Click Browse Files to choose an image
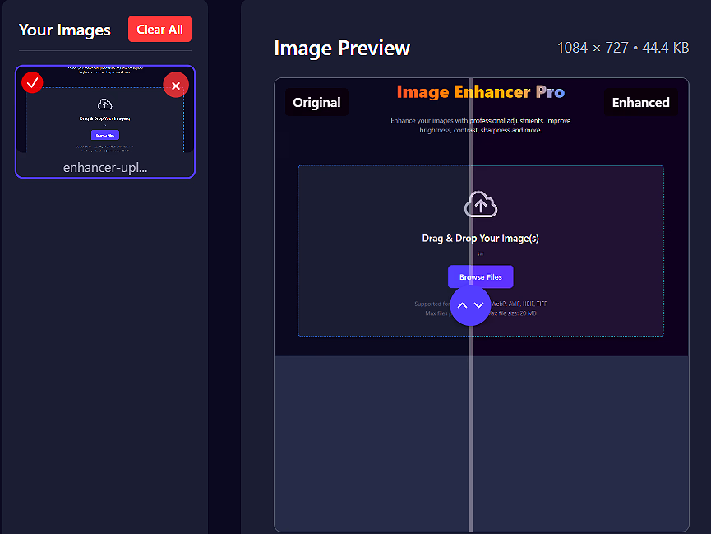The height and width of the screenshot is (534, 711). coord(480,276)
